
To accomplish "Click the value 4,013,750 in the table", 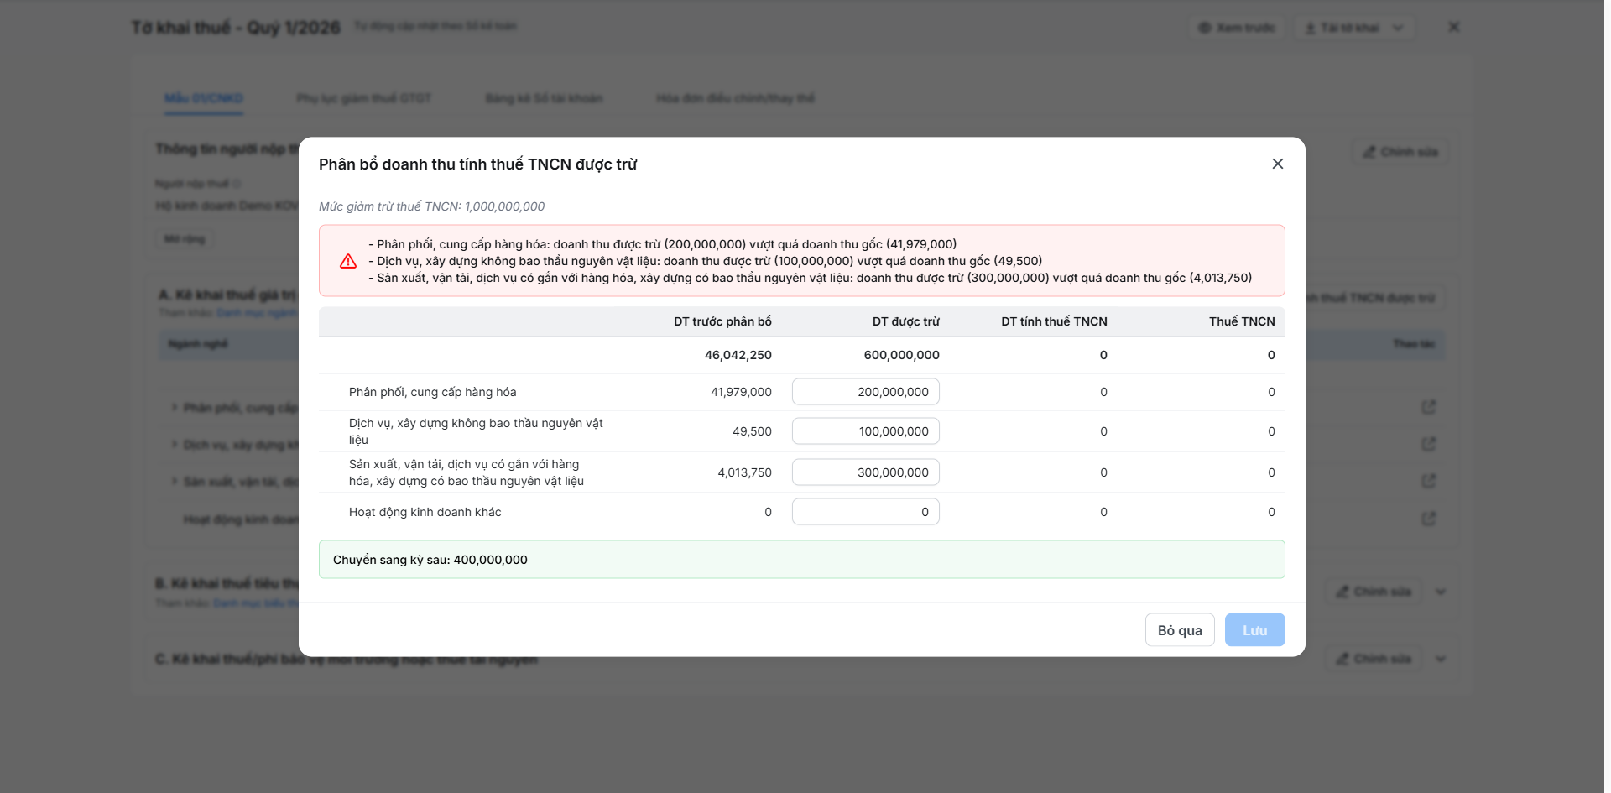I will coord(744,472).
